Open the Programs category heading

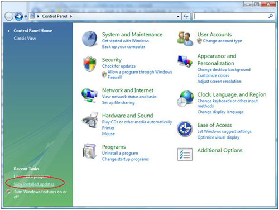tap(114, 147)
